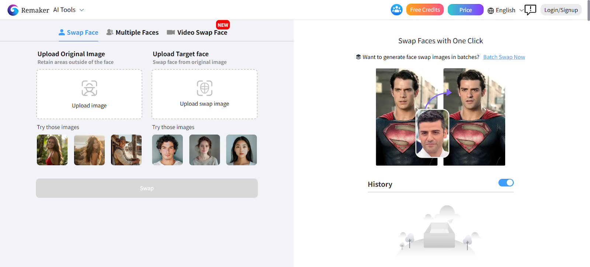
Task: Open the AI Tools dropdown menu
Action: pyautogui.click(x=69, y=10)
